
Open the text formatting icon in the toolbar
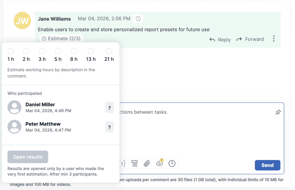135,163
